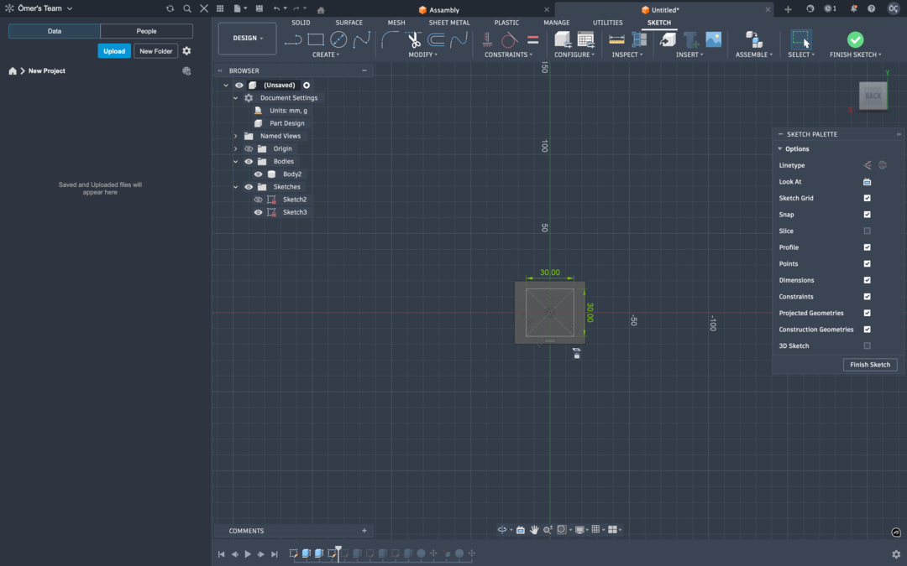
Task: Expand the Named Views folder
Action: [x=235, y=137]
